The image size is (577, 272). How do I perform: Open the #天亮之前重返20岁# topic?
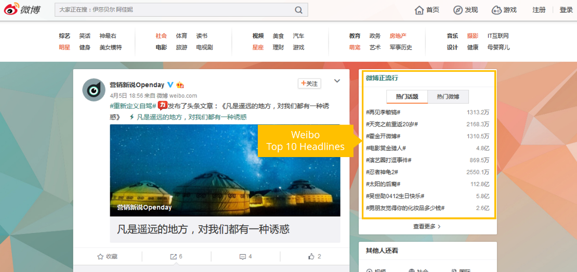tap(392, 124)
